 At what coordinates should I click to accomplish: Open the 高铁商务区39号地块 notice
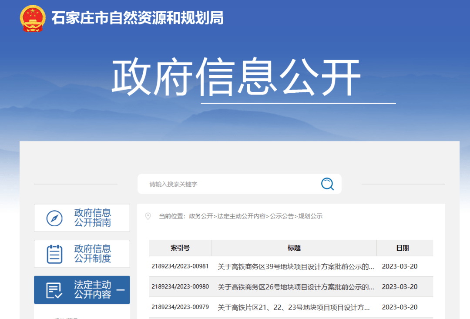point(296,266)
